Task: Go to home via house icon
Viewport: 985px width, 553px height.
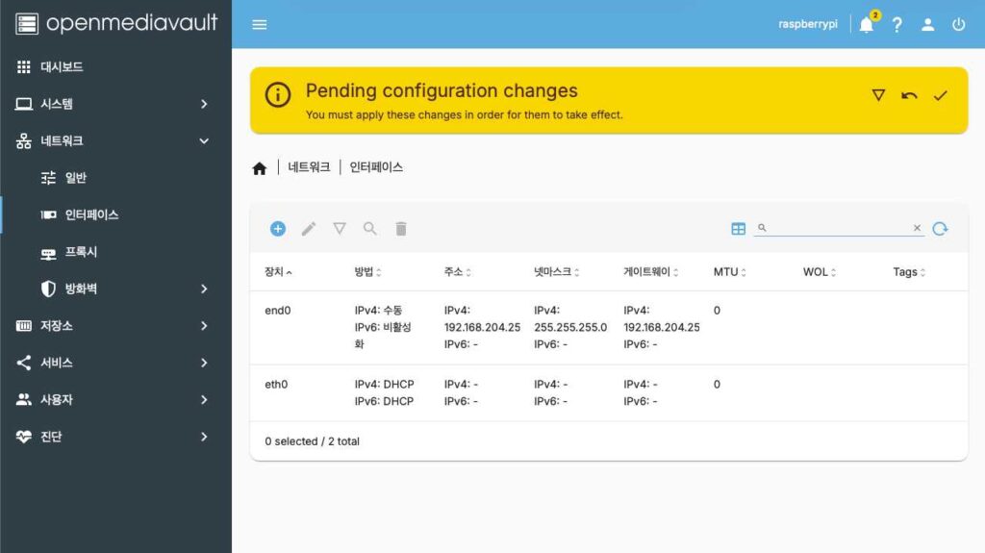Action: pos(260,167)
